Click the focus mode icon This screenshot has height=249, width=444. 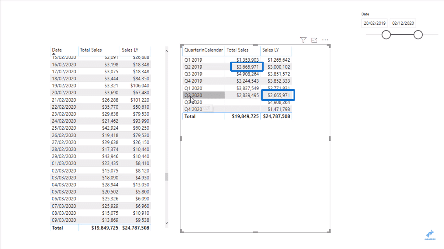(x=314, y=40)
